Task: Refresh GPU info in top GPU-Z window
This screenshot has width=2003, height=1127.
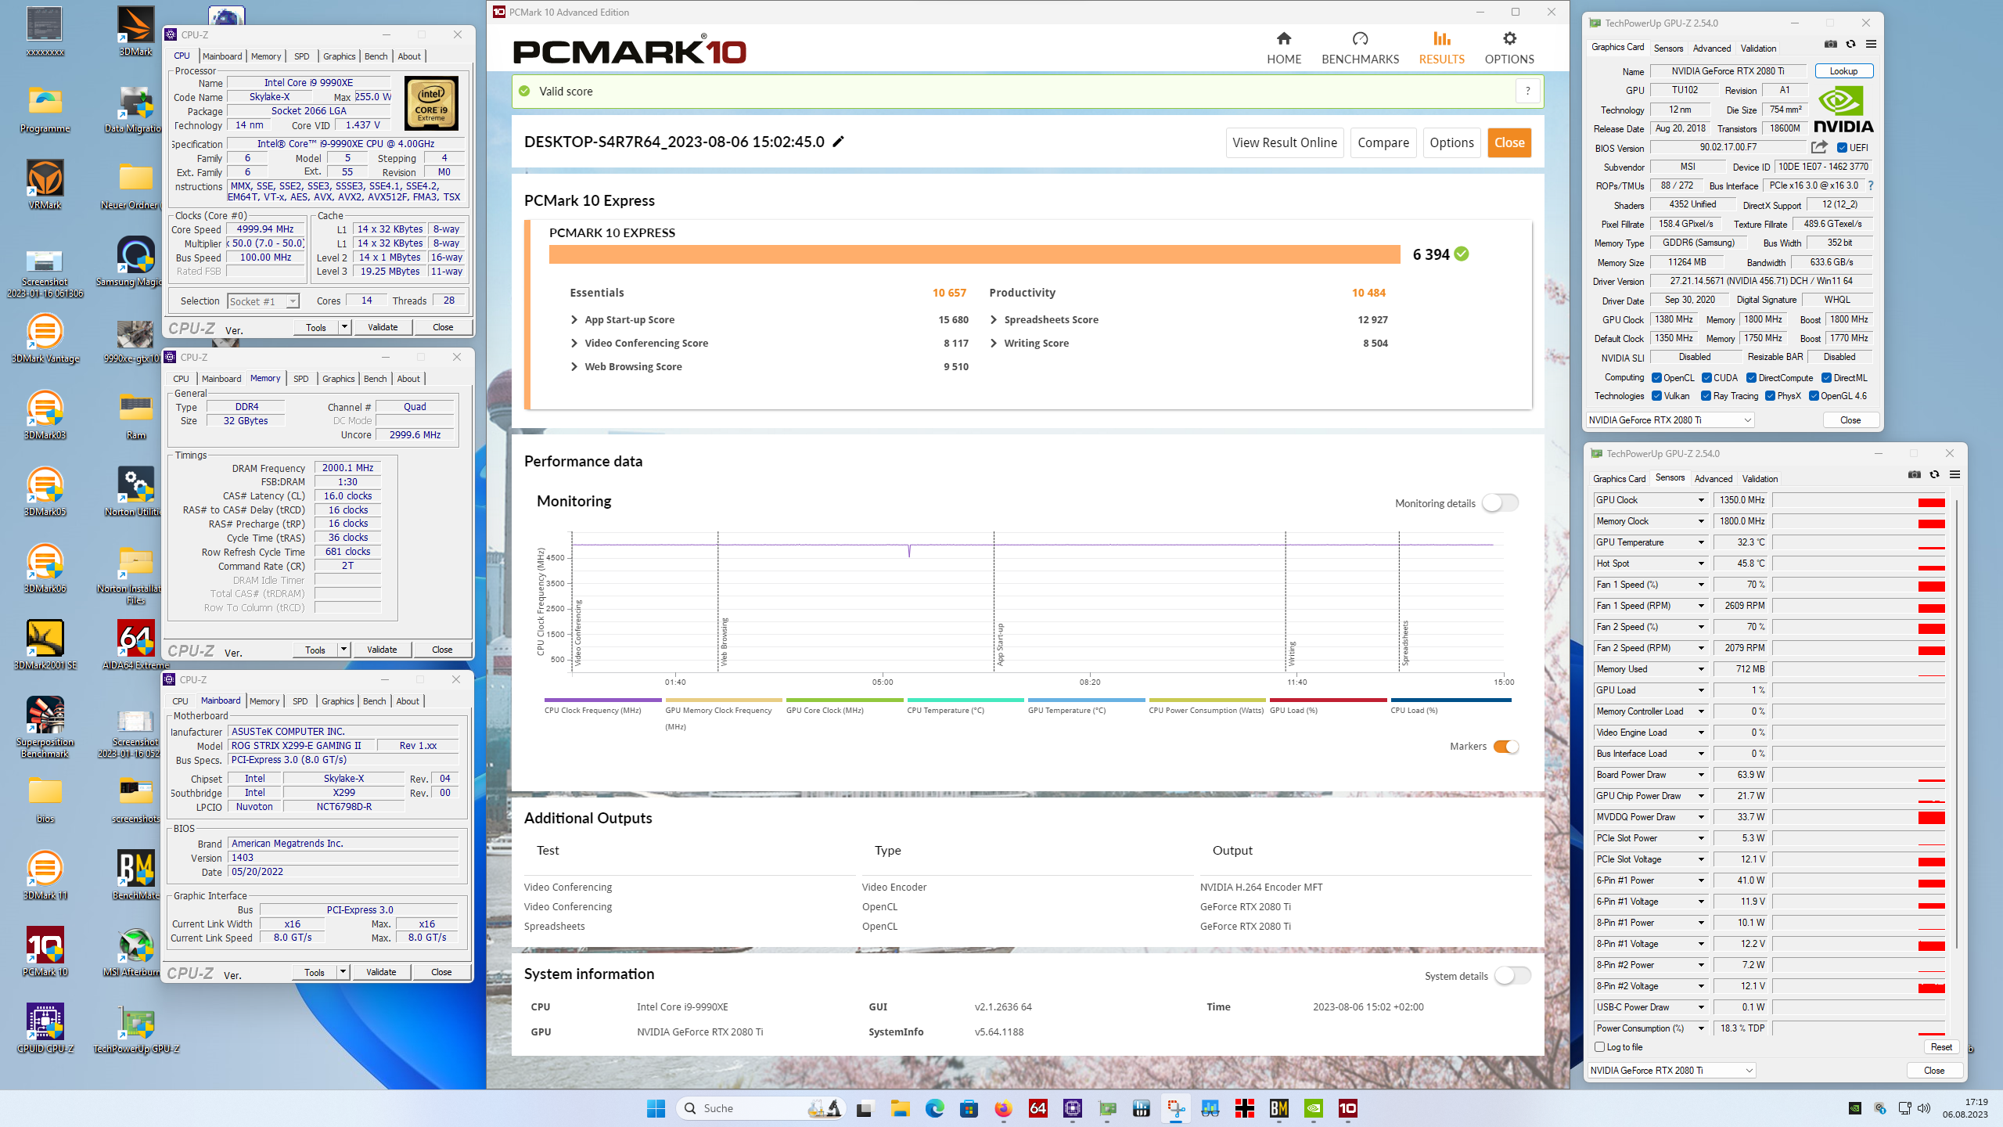Action: point(1850,45)
